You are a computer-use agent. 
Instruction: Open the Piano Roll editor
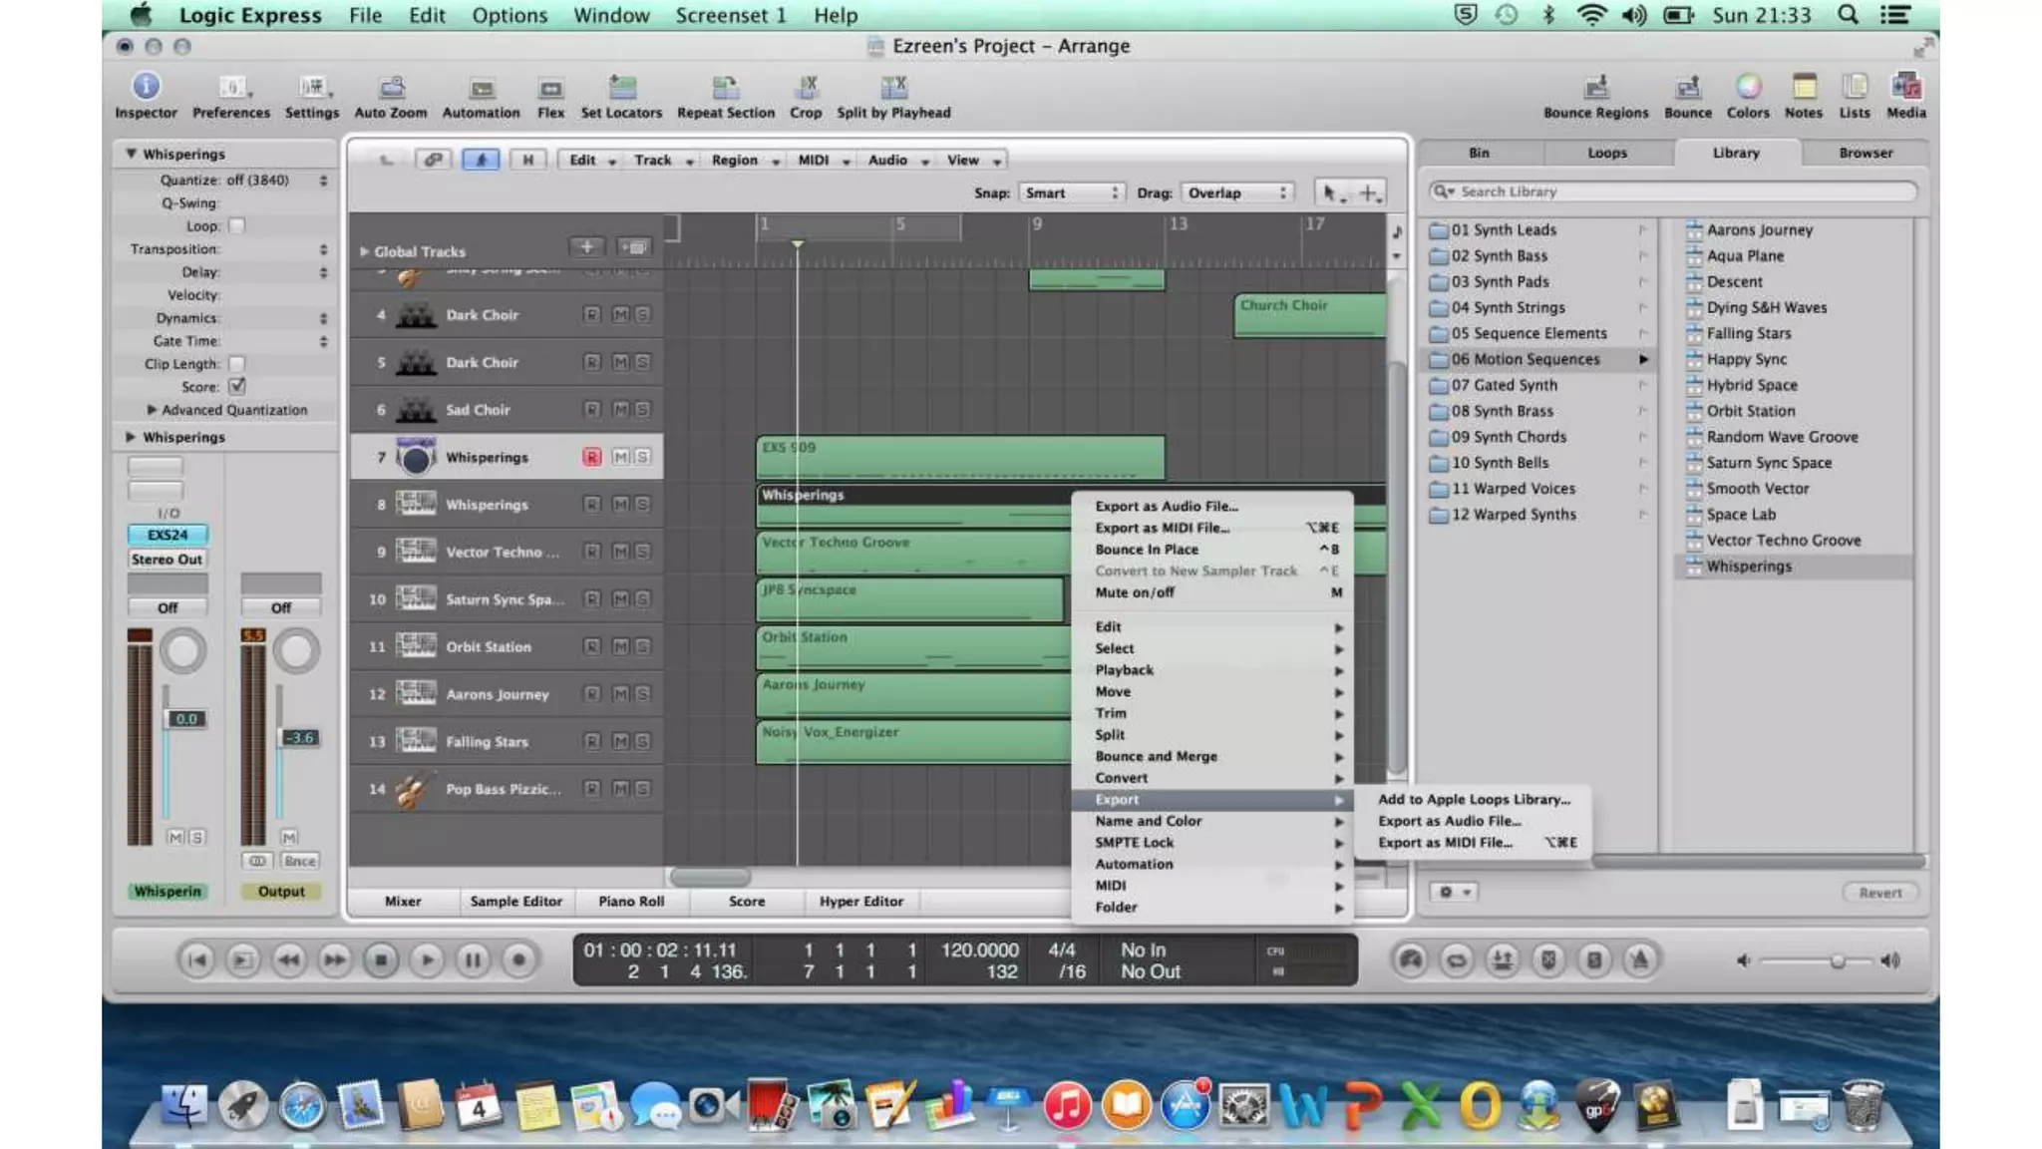[630, 901]
